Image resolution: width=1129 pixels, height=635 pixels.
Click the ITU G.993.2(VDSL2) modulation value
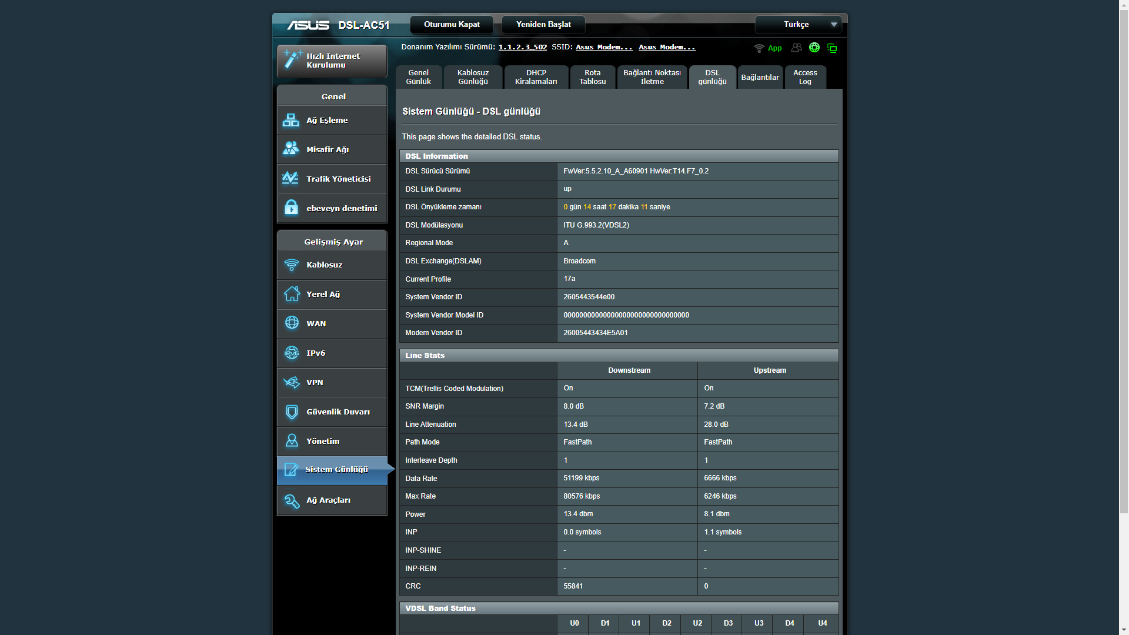[596, 225]
